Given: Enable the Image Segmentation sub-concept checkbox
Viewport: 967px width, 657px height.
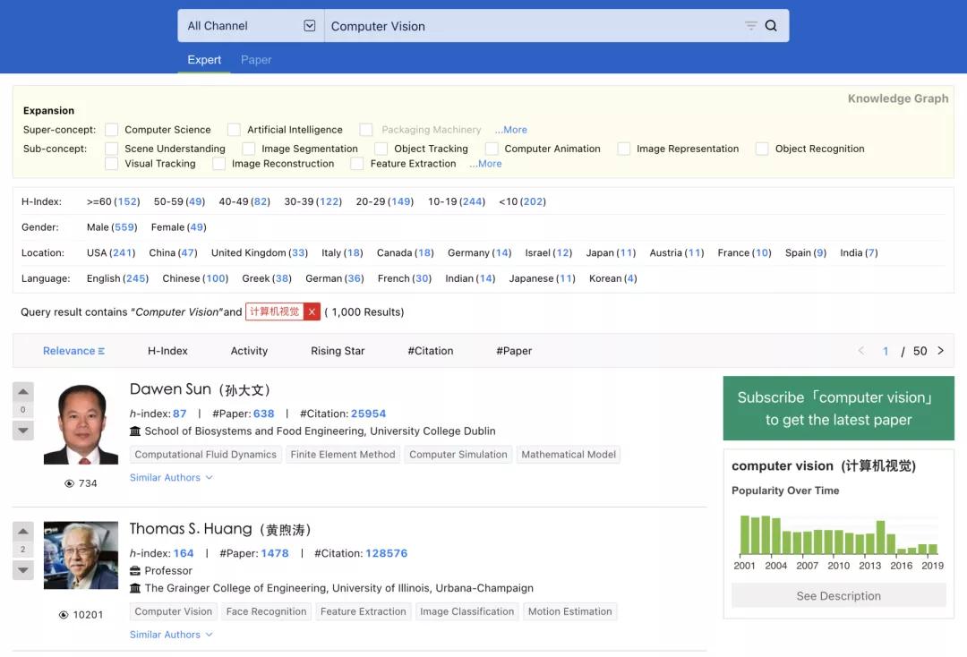Looking at the screenshot, I should coord(249,149).
